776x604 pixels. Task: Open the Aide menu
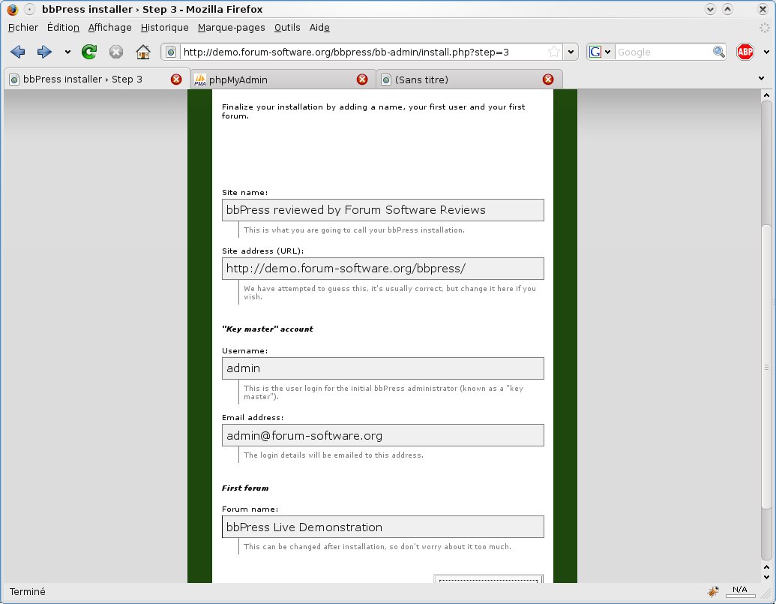coord(319,28)
